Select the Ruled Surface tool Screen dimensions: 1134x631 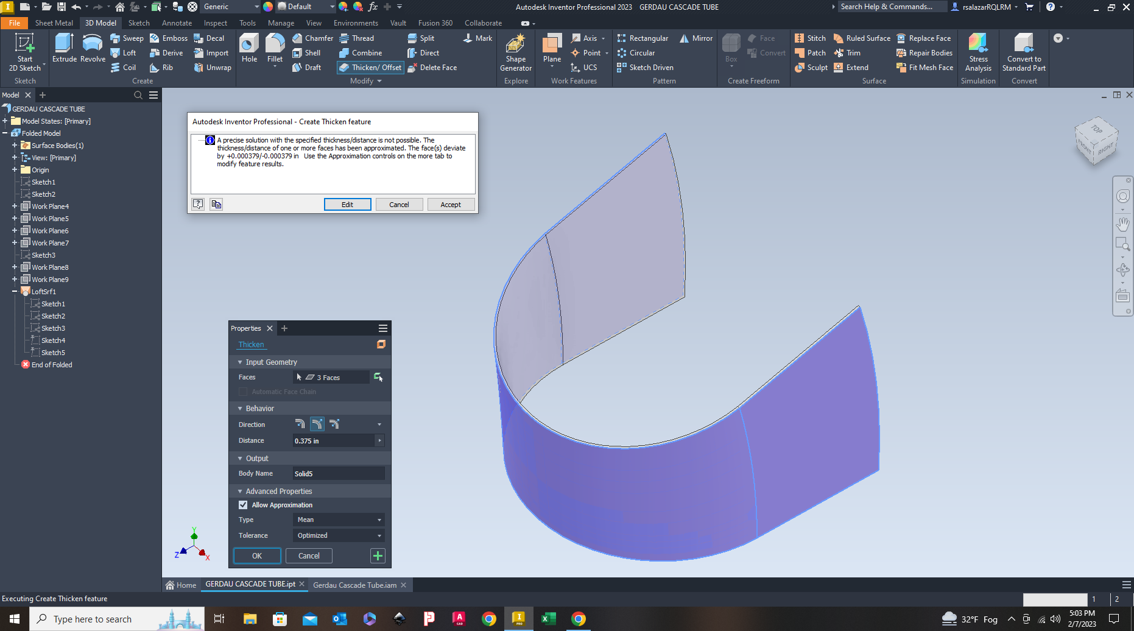tap(862, 38)
